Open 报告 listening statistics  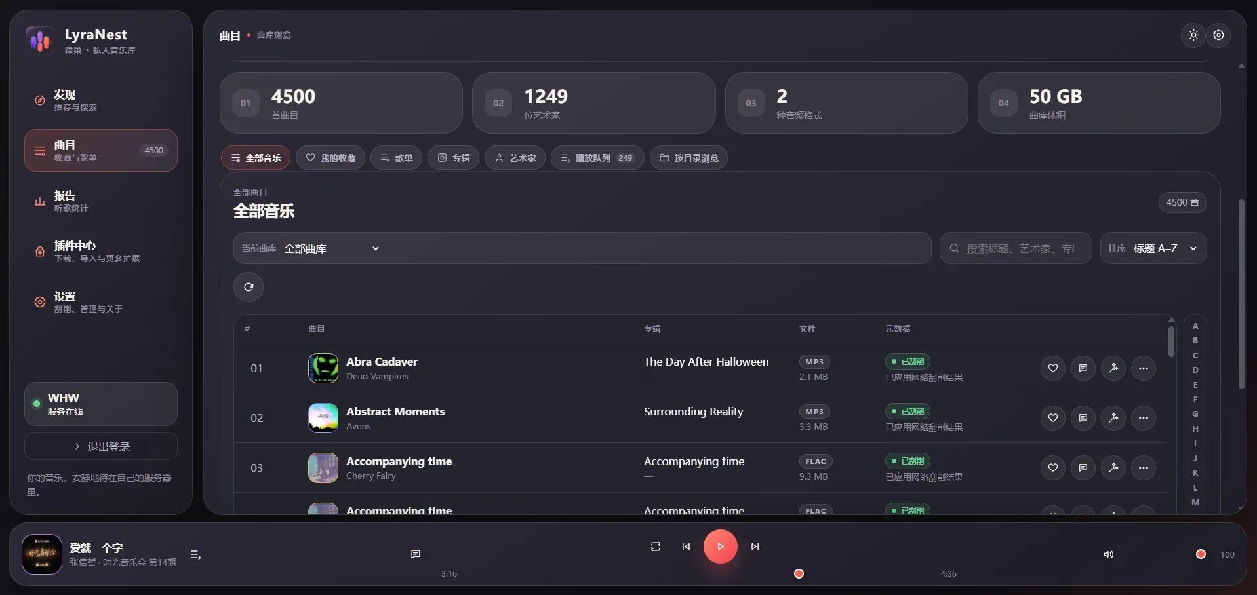(x=100, y=201)
